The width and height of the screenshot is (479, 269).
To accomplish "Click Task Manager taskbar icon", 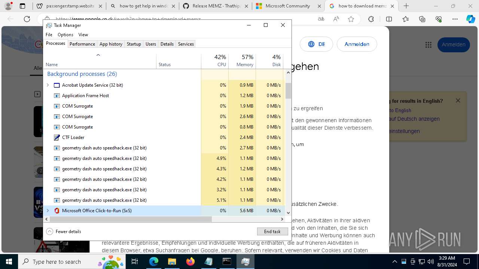I will [245, 262].
